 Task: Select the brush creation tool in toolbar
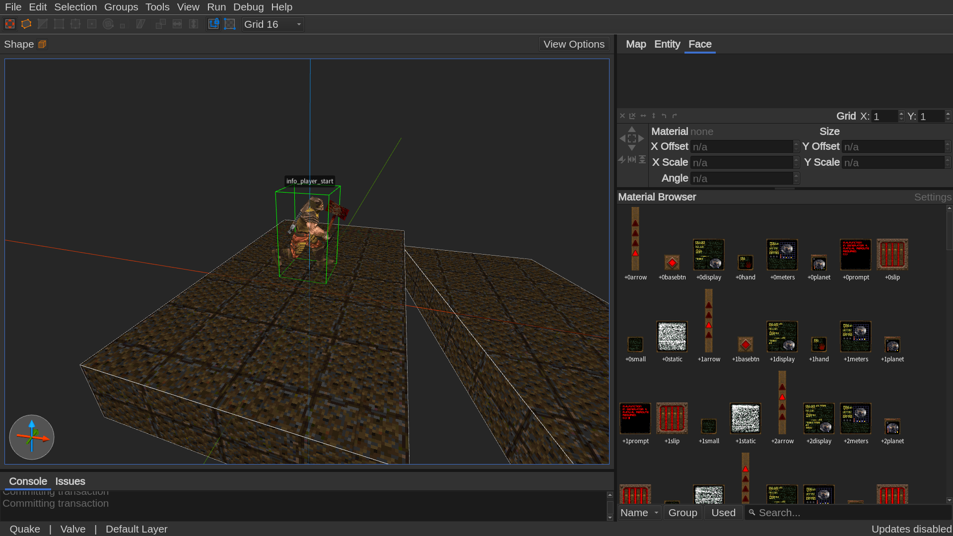pyautogui.click(x=10, y=24)
